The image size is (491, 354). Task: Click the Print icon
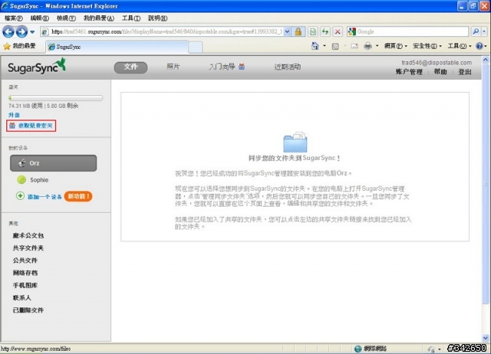tap(367, 46)
